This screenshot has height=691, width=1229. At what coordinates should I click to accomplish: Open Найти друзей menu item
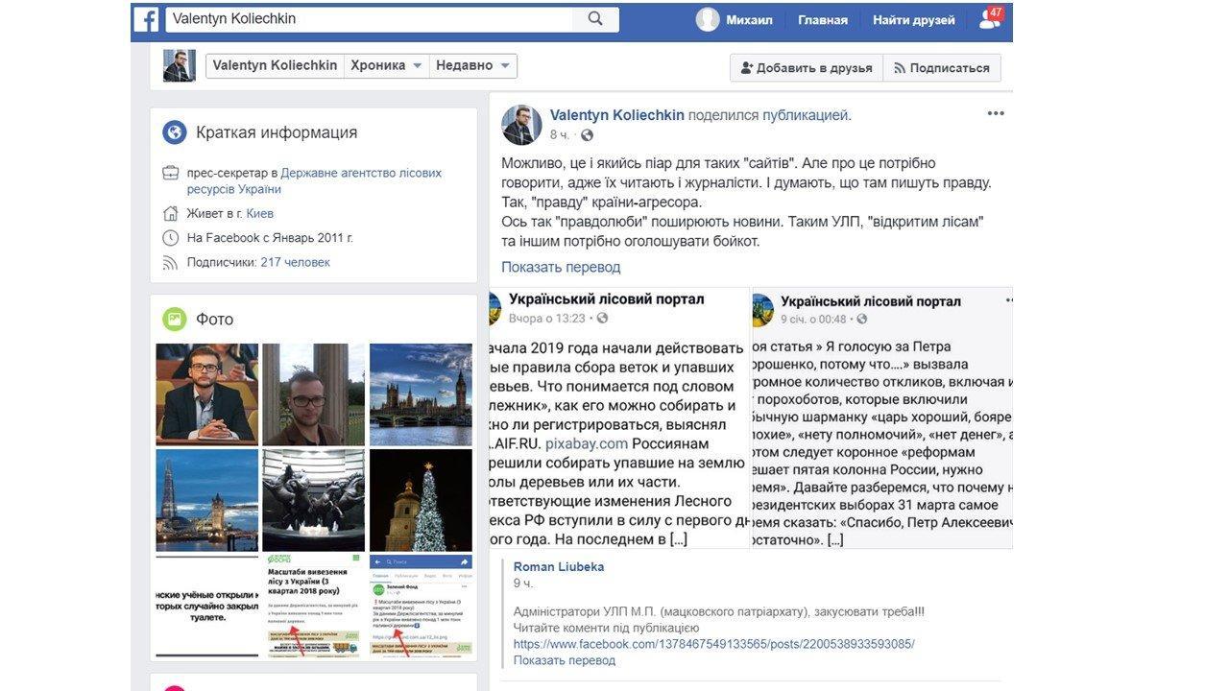tap(913, 20)
